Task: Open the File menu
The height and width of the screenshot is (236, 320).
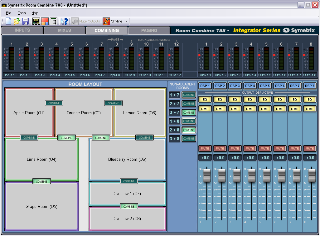Action: click(x=8, y=13)
